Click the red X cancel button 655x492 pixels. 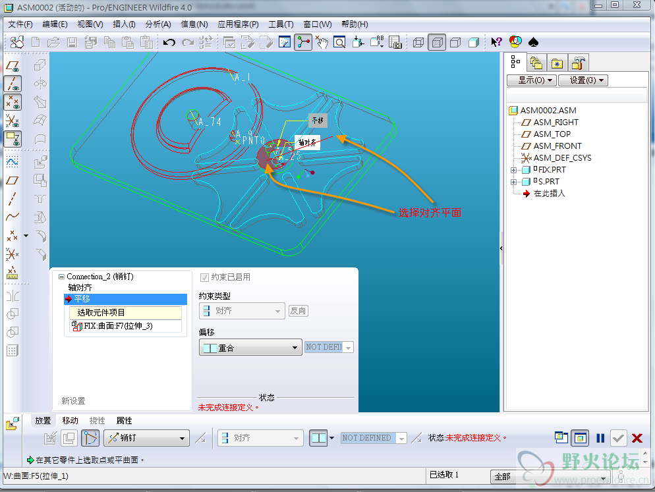[x=637, y=438]
